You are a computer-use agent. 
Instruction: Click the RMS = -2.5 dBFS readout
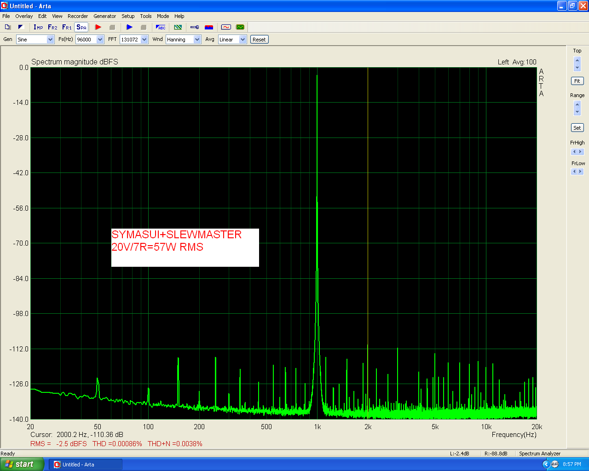(58, 444)
